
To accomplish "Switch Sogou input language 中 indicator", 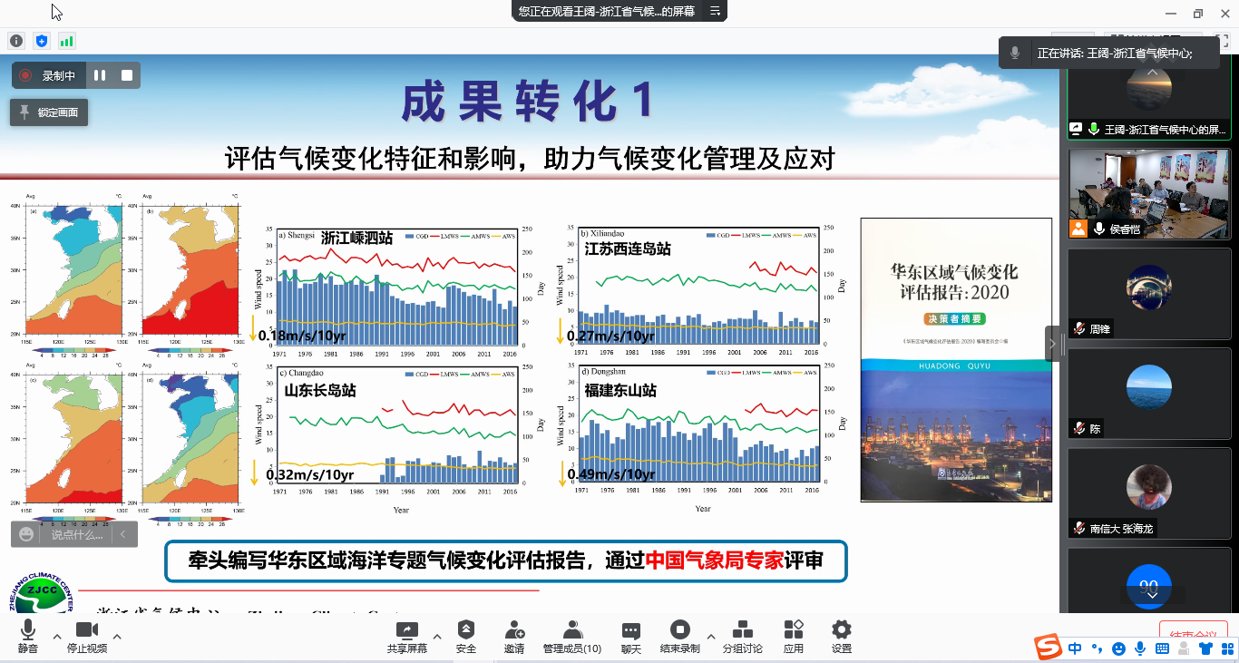I will pyautogui.click(x=1076, y=648).
